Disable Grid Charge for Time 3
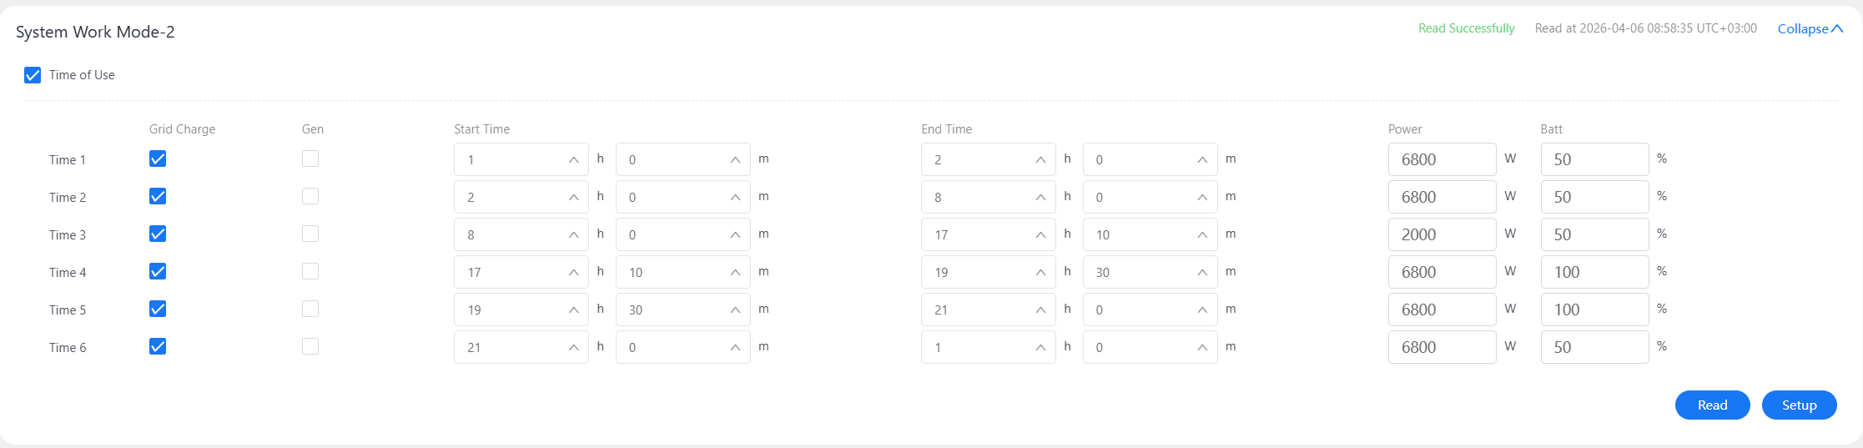The image size is (1863, 448). (158, 234)
